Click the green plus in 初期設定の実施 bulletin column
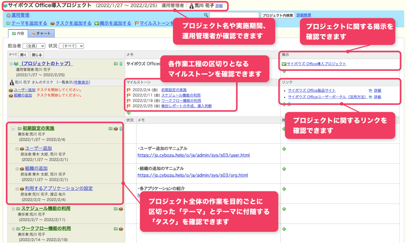 pyautogui.click(x=284, y=129)
